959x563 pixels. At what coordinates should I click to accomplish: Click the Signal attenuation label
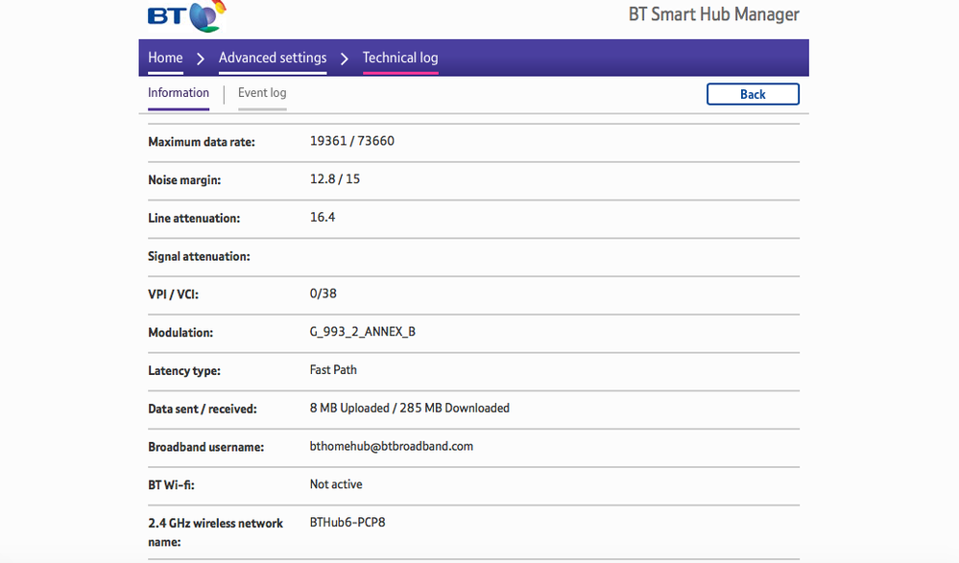click(199, 256)
